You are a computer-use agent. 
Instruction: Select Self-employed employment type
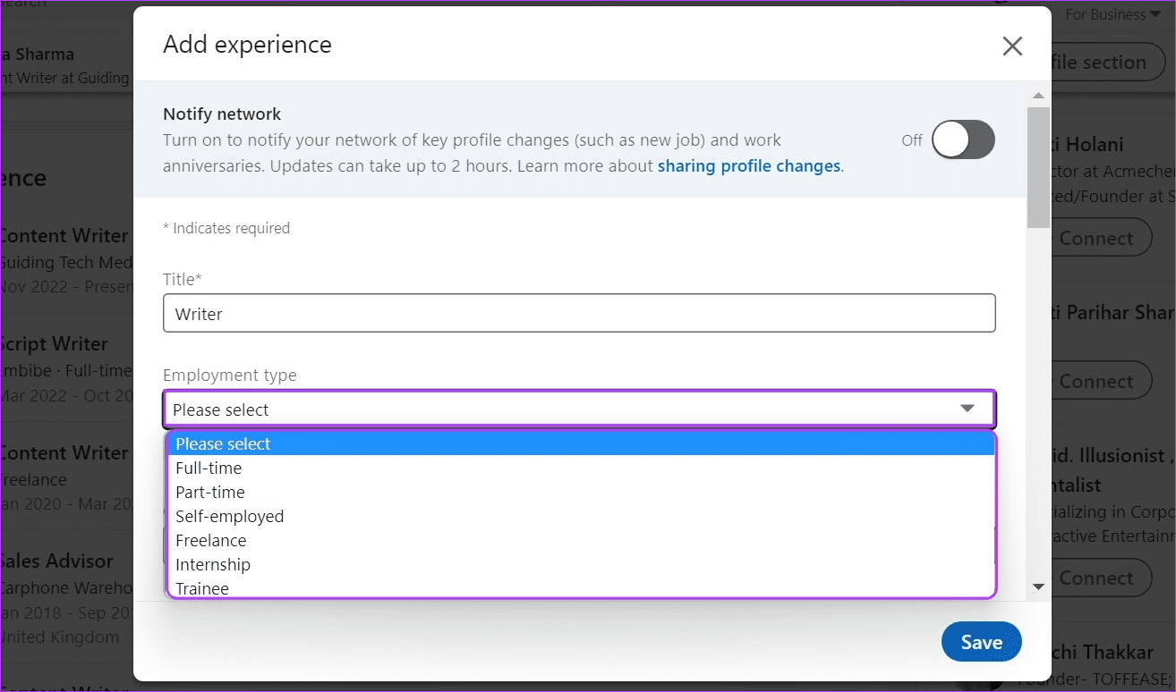581,516
